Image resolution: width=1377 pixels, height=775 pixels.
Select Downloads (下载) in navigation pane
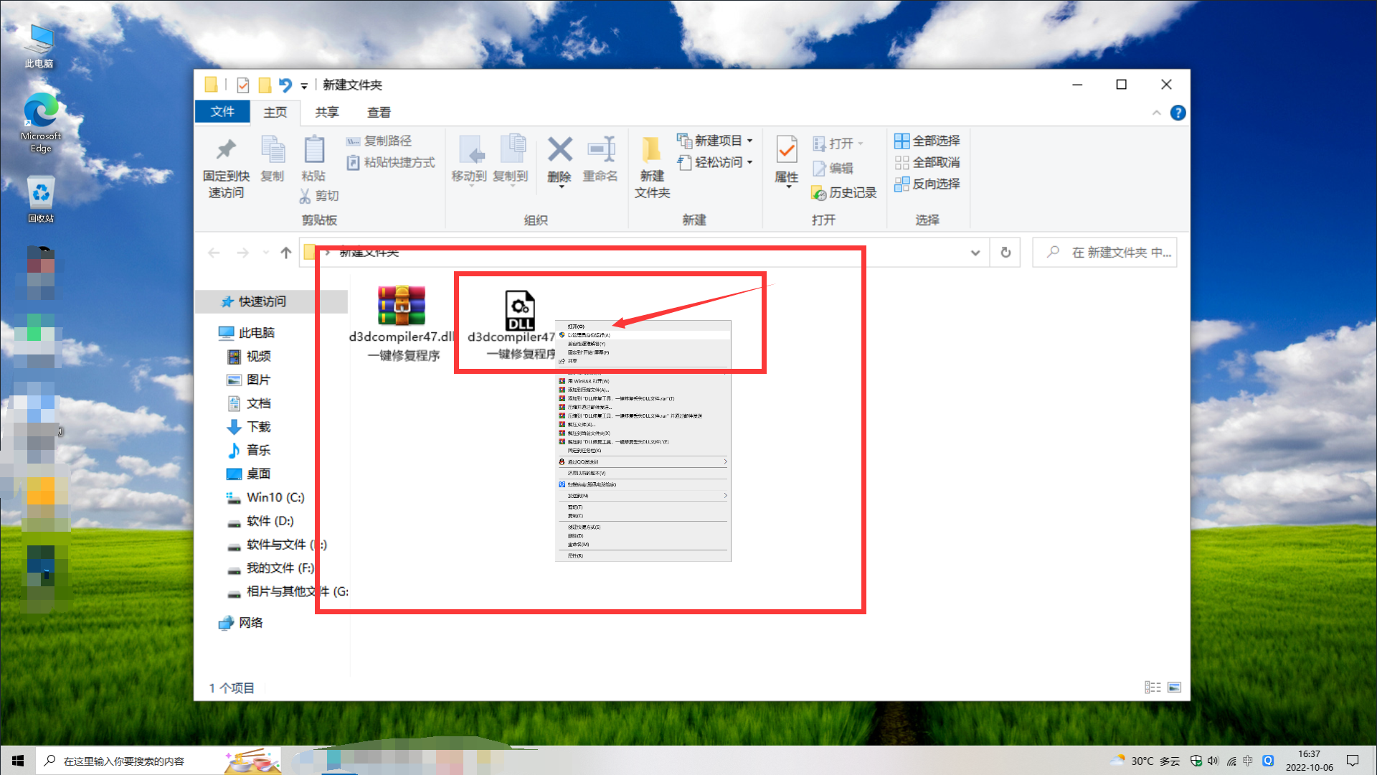(258, 427)
